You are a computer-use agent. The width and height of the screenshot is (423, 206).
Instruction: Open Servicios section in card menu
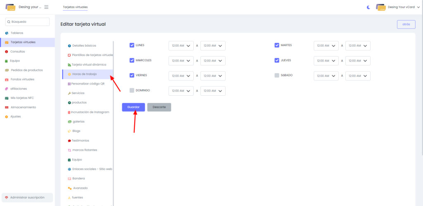tap(78, 93)
